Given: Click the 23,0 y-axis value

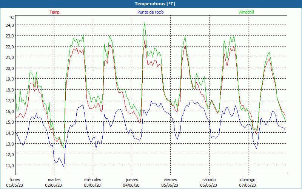Looking at the screenshot, I should click(x=10, y=36).
